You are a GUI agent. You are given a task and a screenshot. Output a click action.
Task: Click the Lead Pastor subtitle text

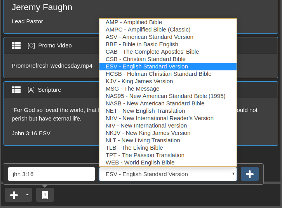coord(27,21)
